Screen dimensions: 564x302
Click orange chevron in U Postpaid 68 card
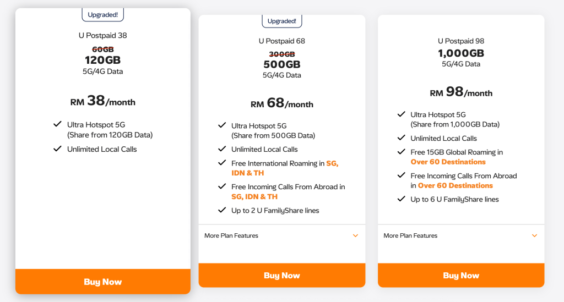click(x=355, y=235)
